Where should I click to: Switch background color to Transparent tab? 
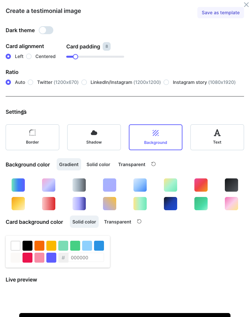[x=132, y=164]
